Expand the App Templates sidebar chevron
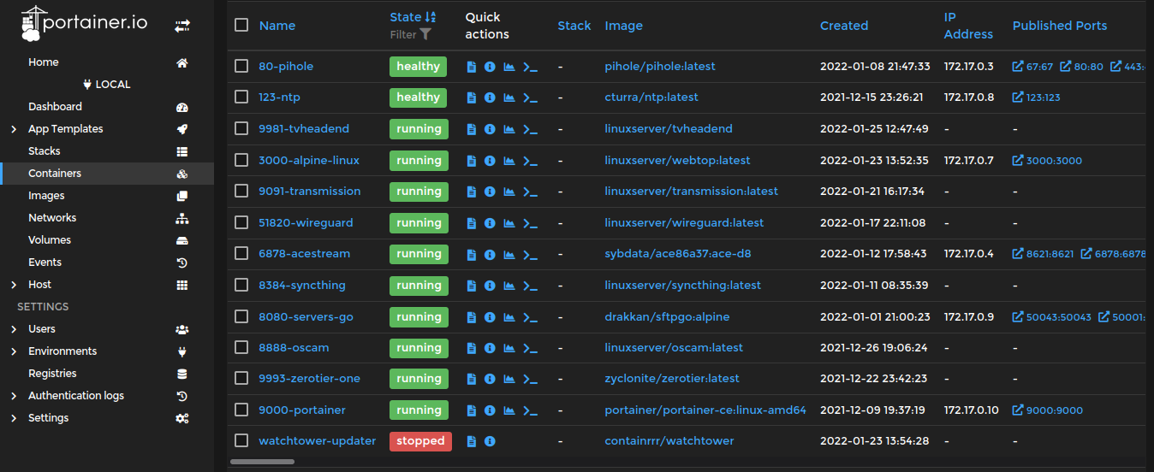1154x472 pixels. coord(14,129)
